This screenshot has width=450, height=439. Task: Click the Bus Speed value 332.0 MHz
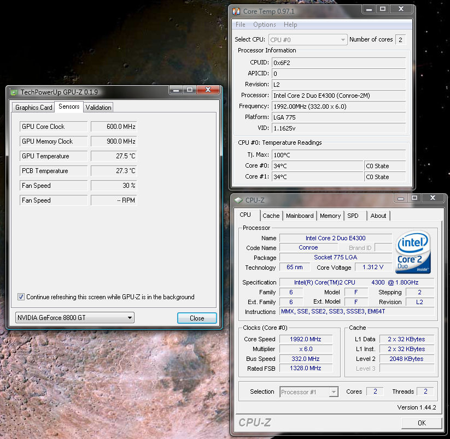click(x=306, y=359)
